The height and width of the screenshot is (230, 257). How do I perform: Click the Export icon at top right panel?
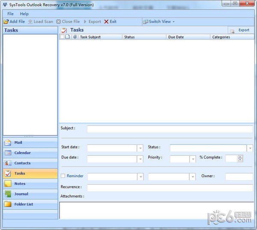[x=232, y=31]
